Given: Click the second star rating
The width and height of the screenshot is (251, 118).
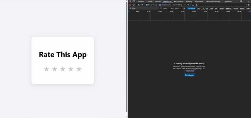Looking at the screenshot, I should click(x=55, y=69).
